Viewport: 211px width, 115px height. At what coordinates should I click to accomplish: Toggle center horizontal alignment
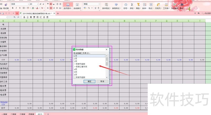point(51,8)
